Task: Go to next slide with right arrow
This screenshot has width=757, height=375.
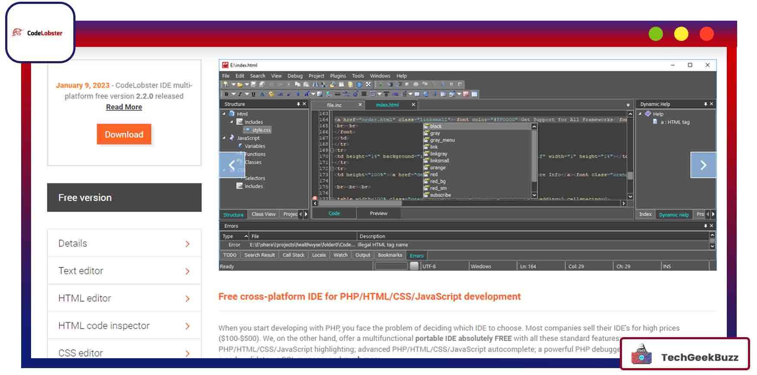Action: pos(703,165)
